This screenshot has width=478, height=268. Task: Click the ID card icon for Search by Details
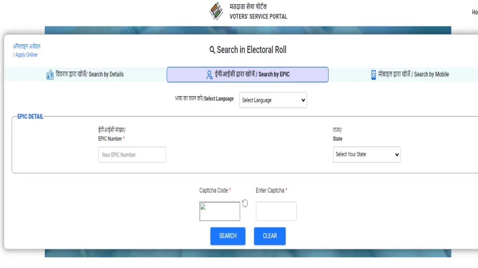click(x=50, y=75)
